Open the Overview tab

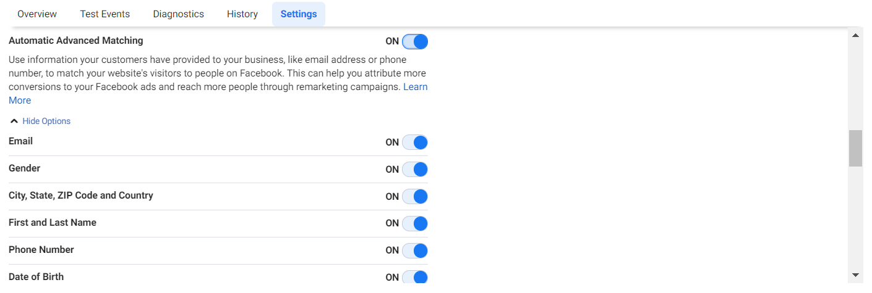[x=37, y=14]
